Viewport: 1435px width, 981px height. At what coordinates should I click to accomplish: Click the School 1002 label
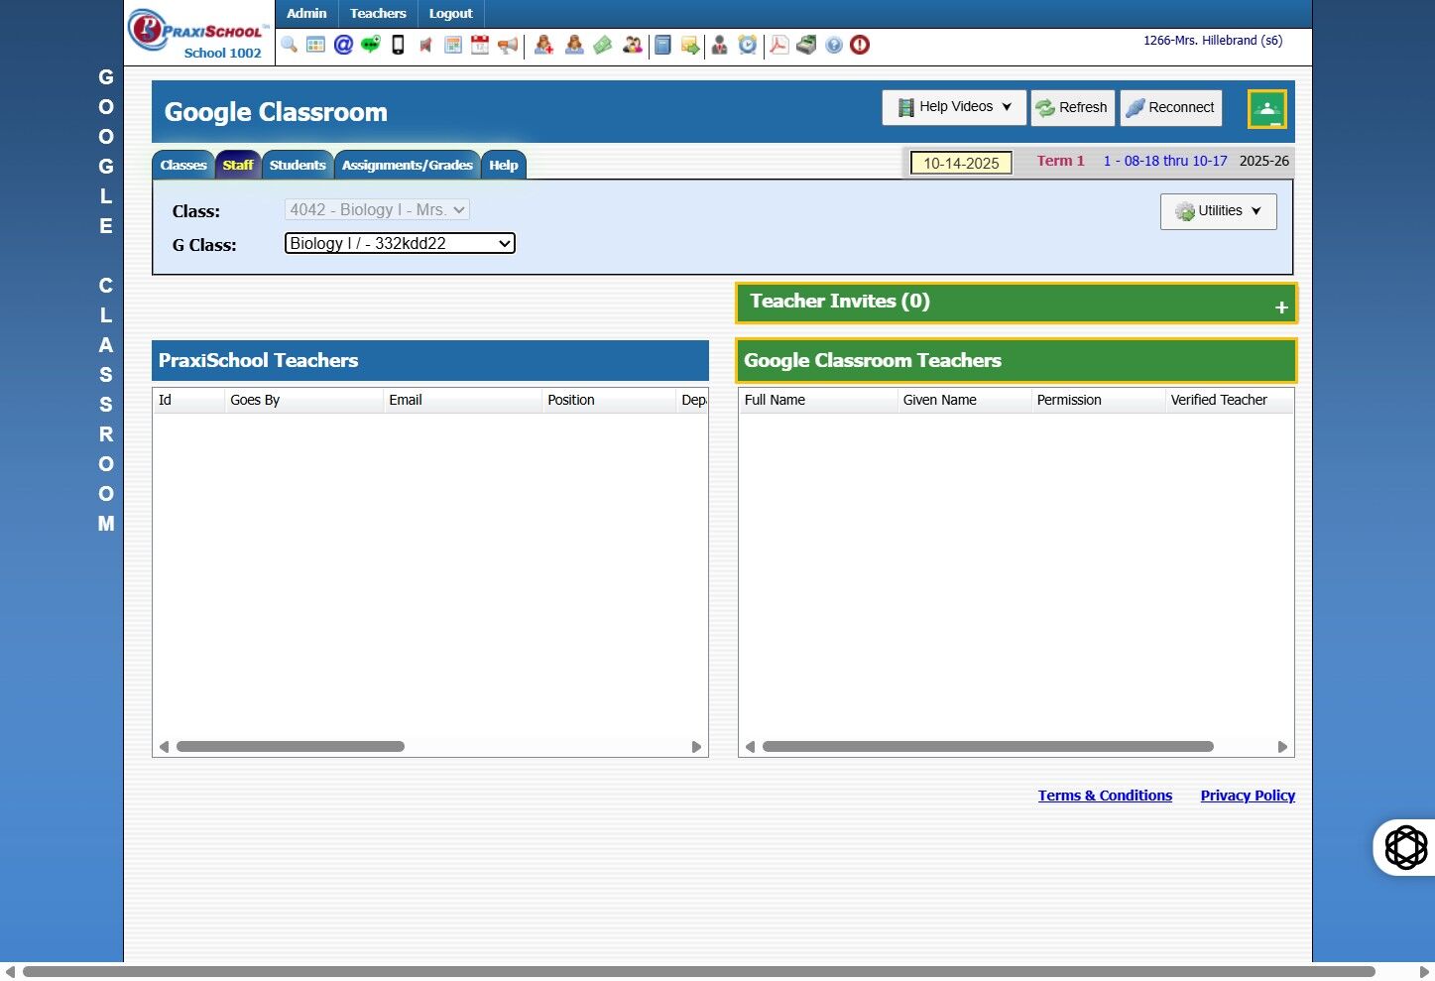[222, 54]
